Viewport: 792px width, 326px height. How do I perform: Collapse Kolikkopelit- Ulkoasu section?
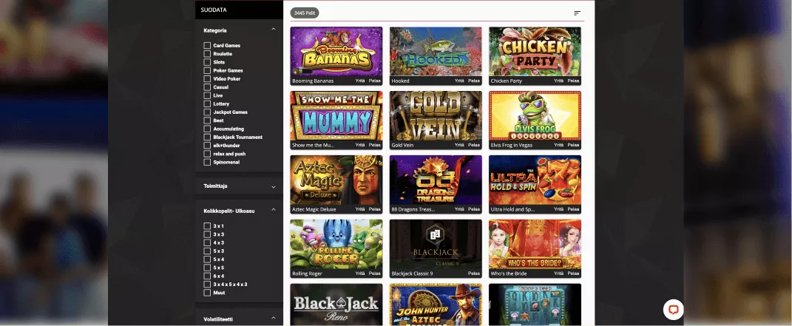point(274,210)
